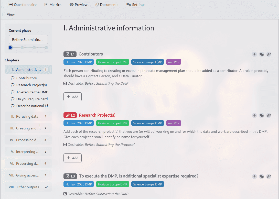Go to Contributors in chapter list
Viewport: 279px width, 199px height.
(x=27, y=78)
